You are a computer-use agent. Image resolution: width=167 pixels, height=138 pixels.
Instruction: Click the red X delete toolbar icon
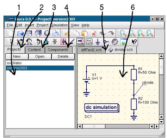pos(93,34)
